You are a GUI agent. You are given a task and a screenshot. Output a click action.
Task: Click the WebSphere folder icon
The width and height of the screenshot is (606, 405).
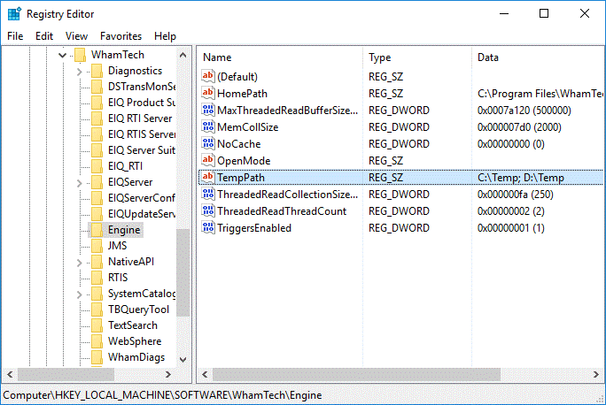[x=97, y=341]
